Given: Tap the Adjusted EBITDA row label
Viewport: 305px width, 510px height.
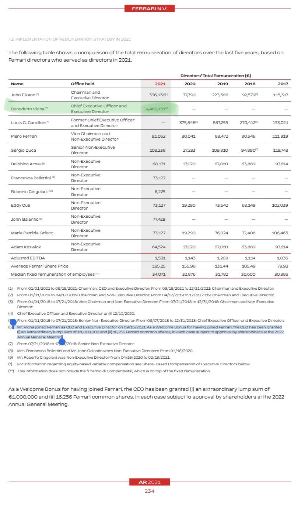Looking at the screenshot, I should (28, 258).
